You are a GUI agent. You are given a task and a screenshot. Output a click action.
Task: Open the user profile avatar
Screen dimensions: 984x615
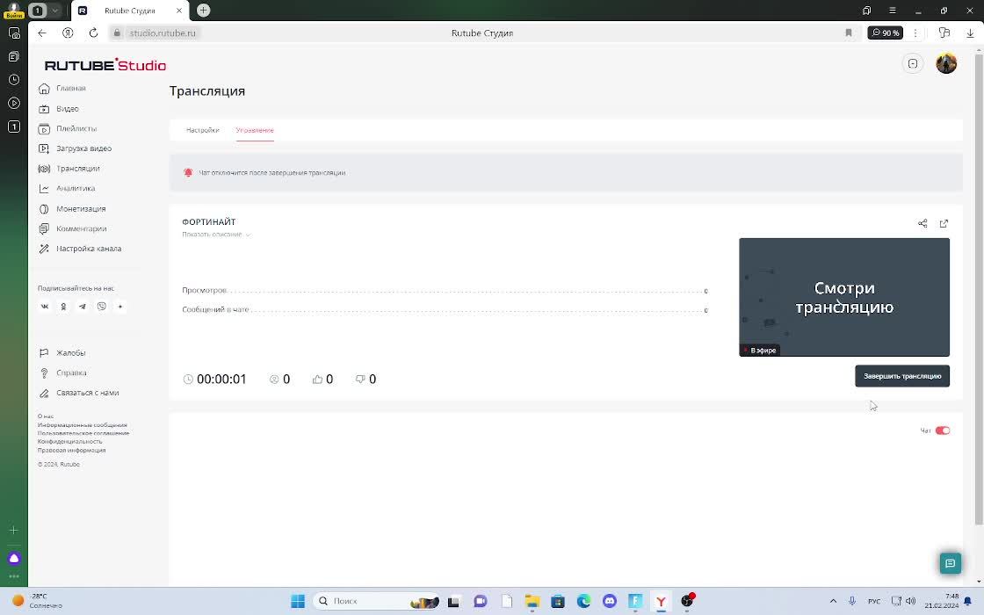pyautogui.click(x=945, y=63)
